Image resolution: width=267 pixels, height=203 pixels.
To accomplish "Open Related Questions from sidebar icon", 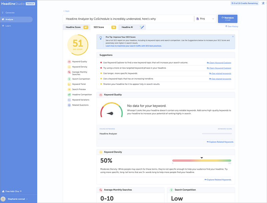I will point(69,105).
